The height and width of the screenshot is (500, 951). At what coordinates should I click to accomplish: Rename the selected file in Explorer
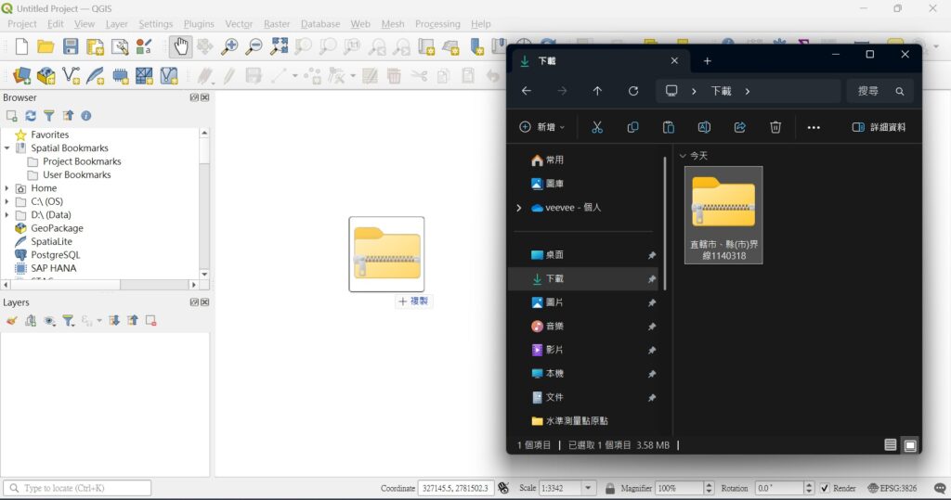(x=704, y=127)
